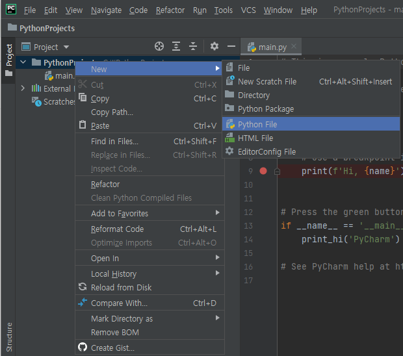The image size is (403, 356).
Task: Expand Add to Favorites submenu arrow
Action: (x=218, y=212)
